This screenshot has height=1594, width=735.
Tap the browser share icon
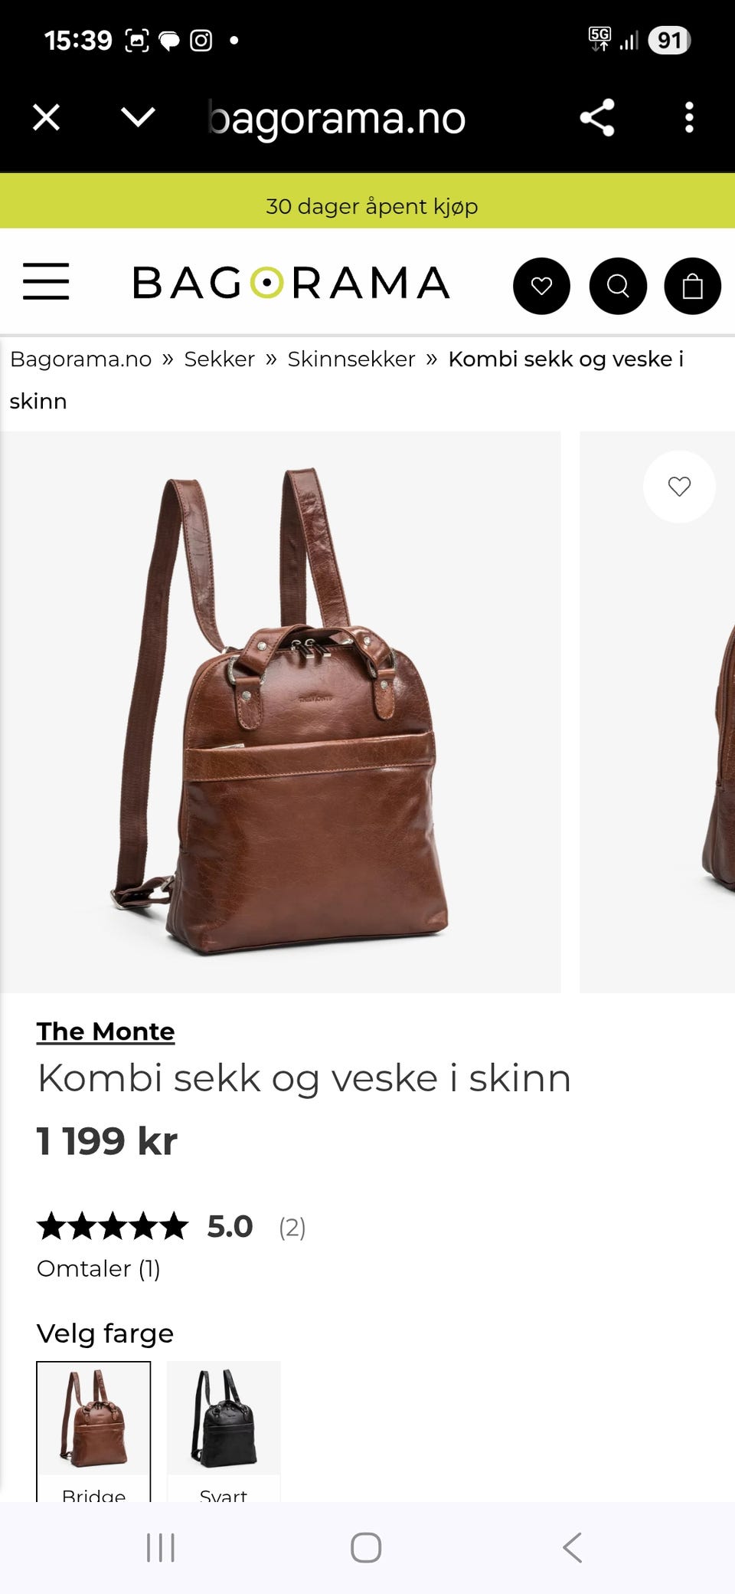[x=597, y=118]
